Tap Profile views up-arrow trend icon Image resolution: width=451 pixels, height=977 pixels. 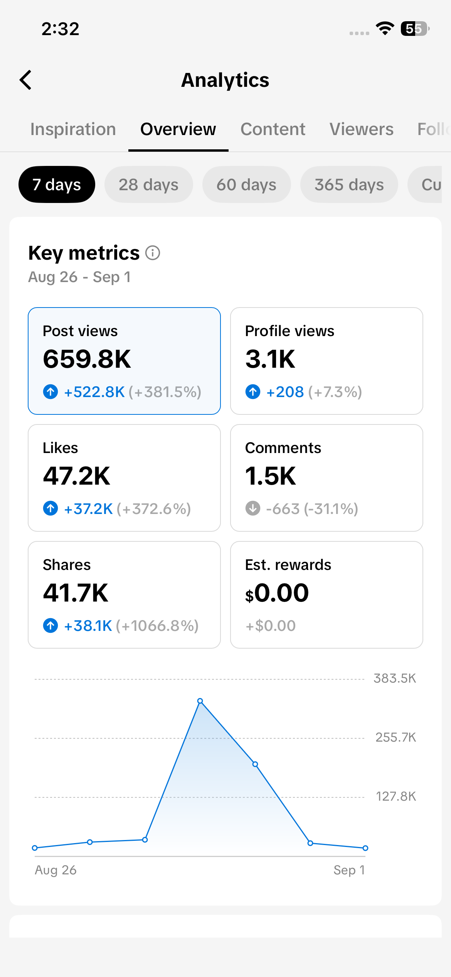253,392
